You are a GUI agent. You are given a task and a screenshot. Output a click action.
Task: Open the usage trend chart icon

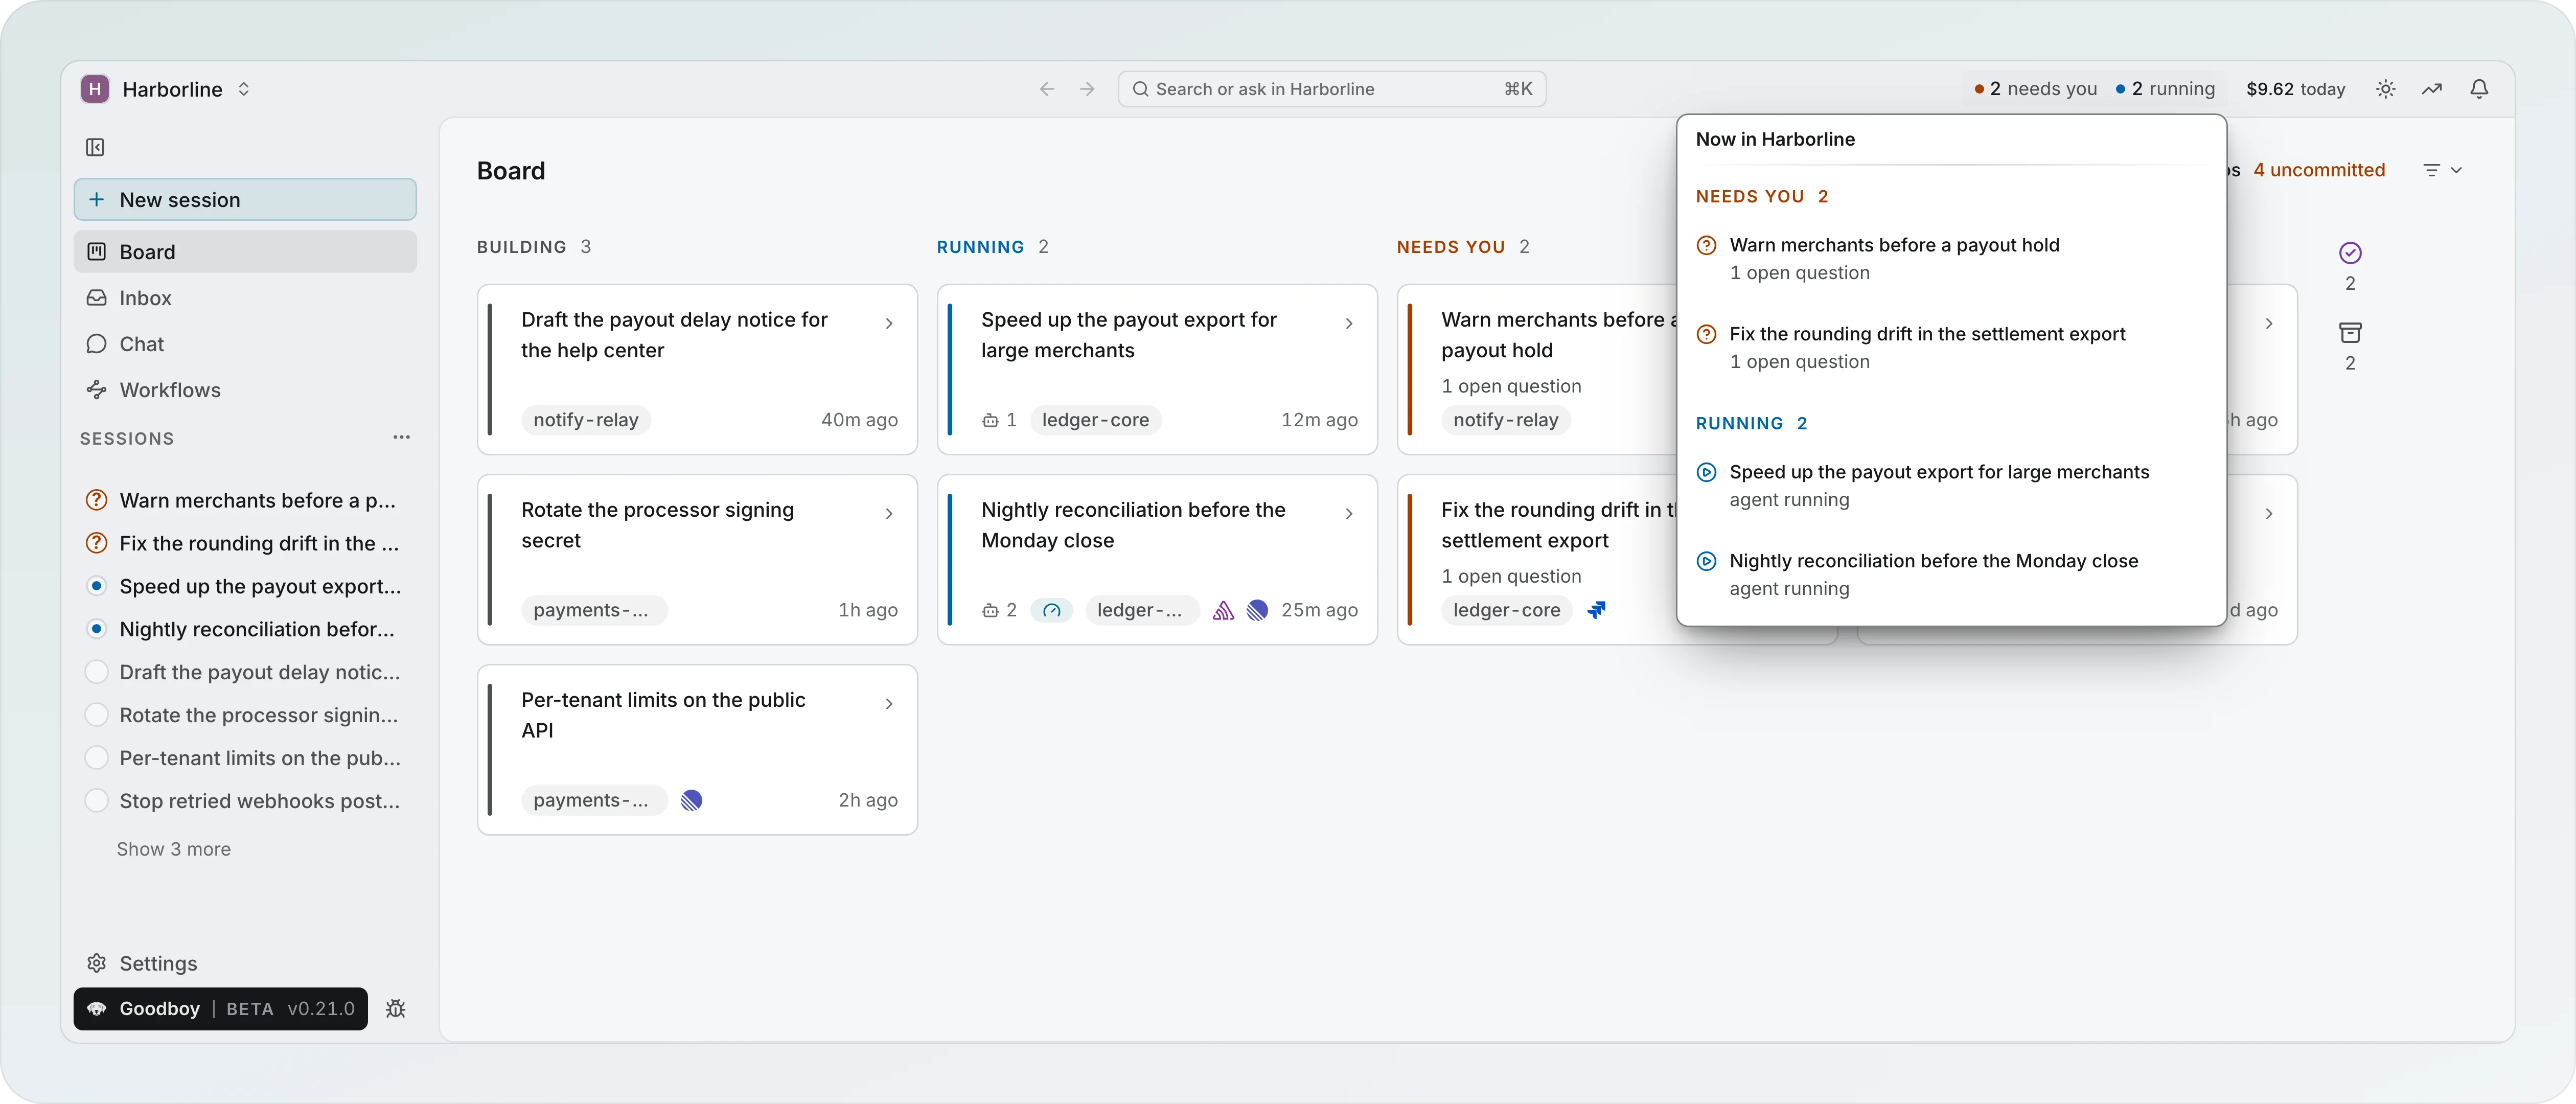coord(2432,89)
